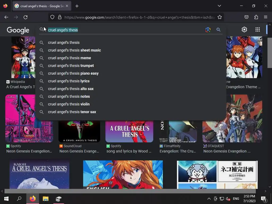Bookmark this page with the star icon
This screenshot has width=272, height=204.
click(x=220, y=17)
